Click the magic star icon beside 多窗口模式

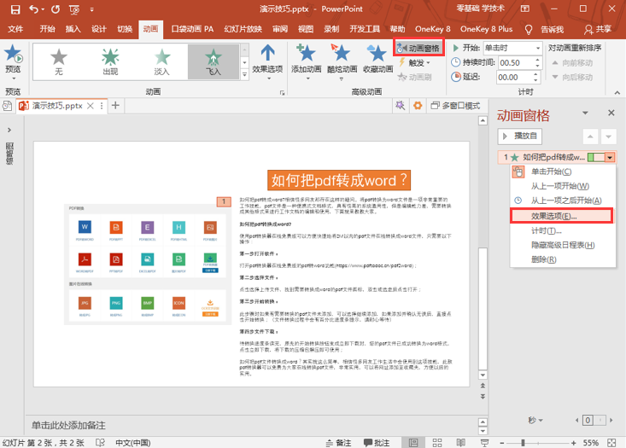(x=400, y=105)
